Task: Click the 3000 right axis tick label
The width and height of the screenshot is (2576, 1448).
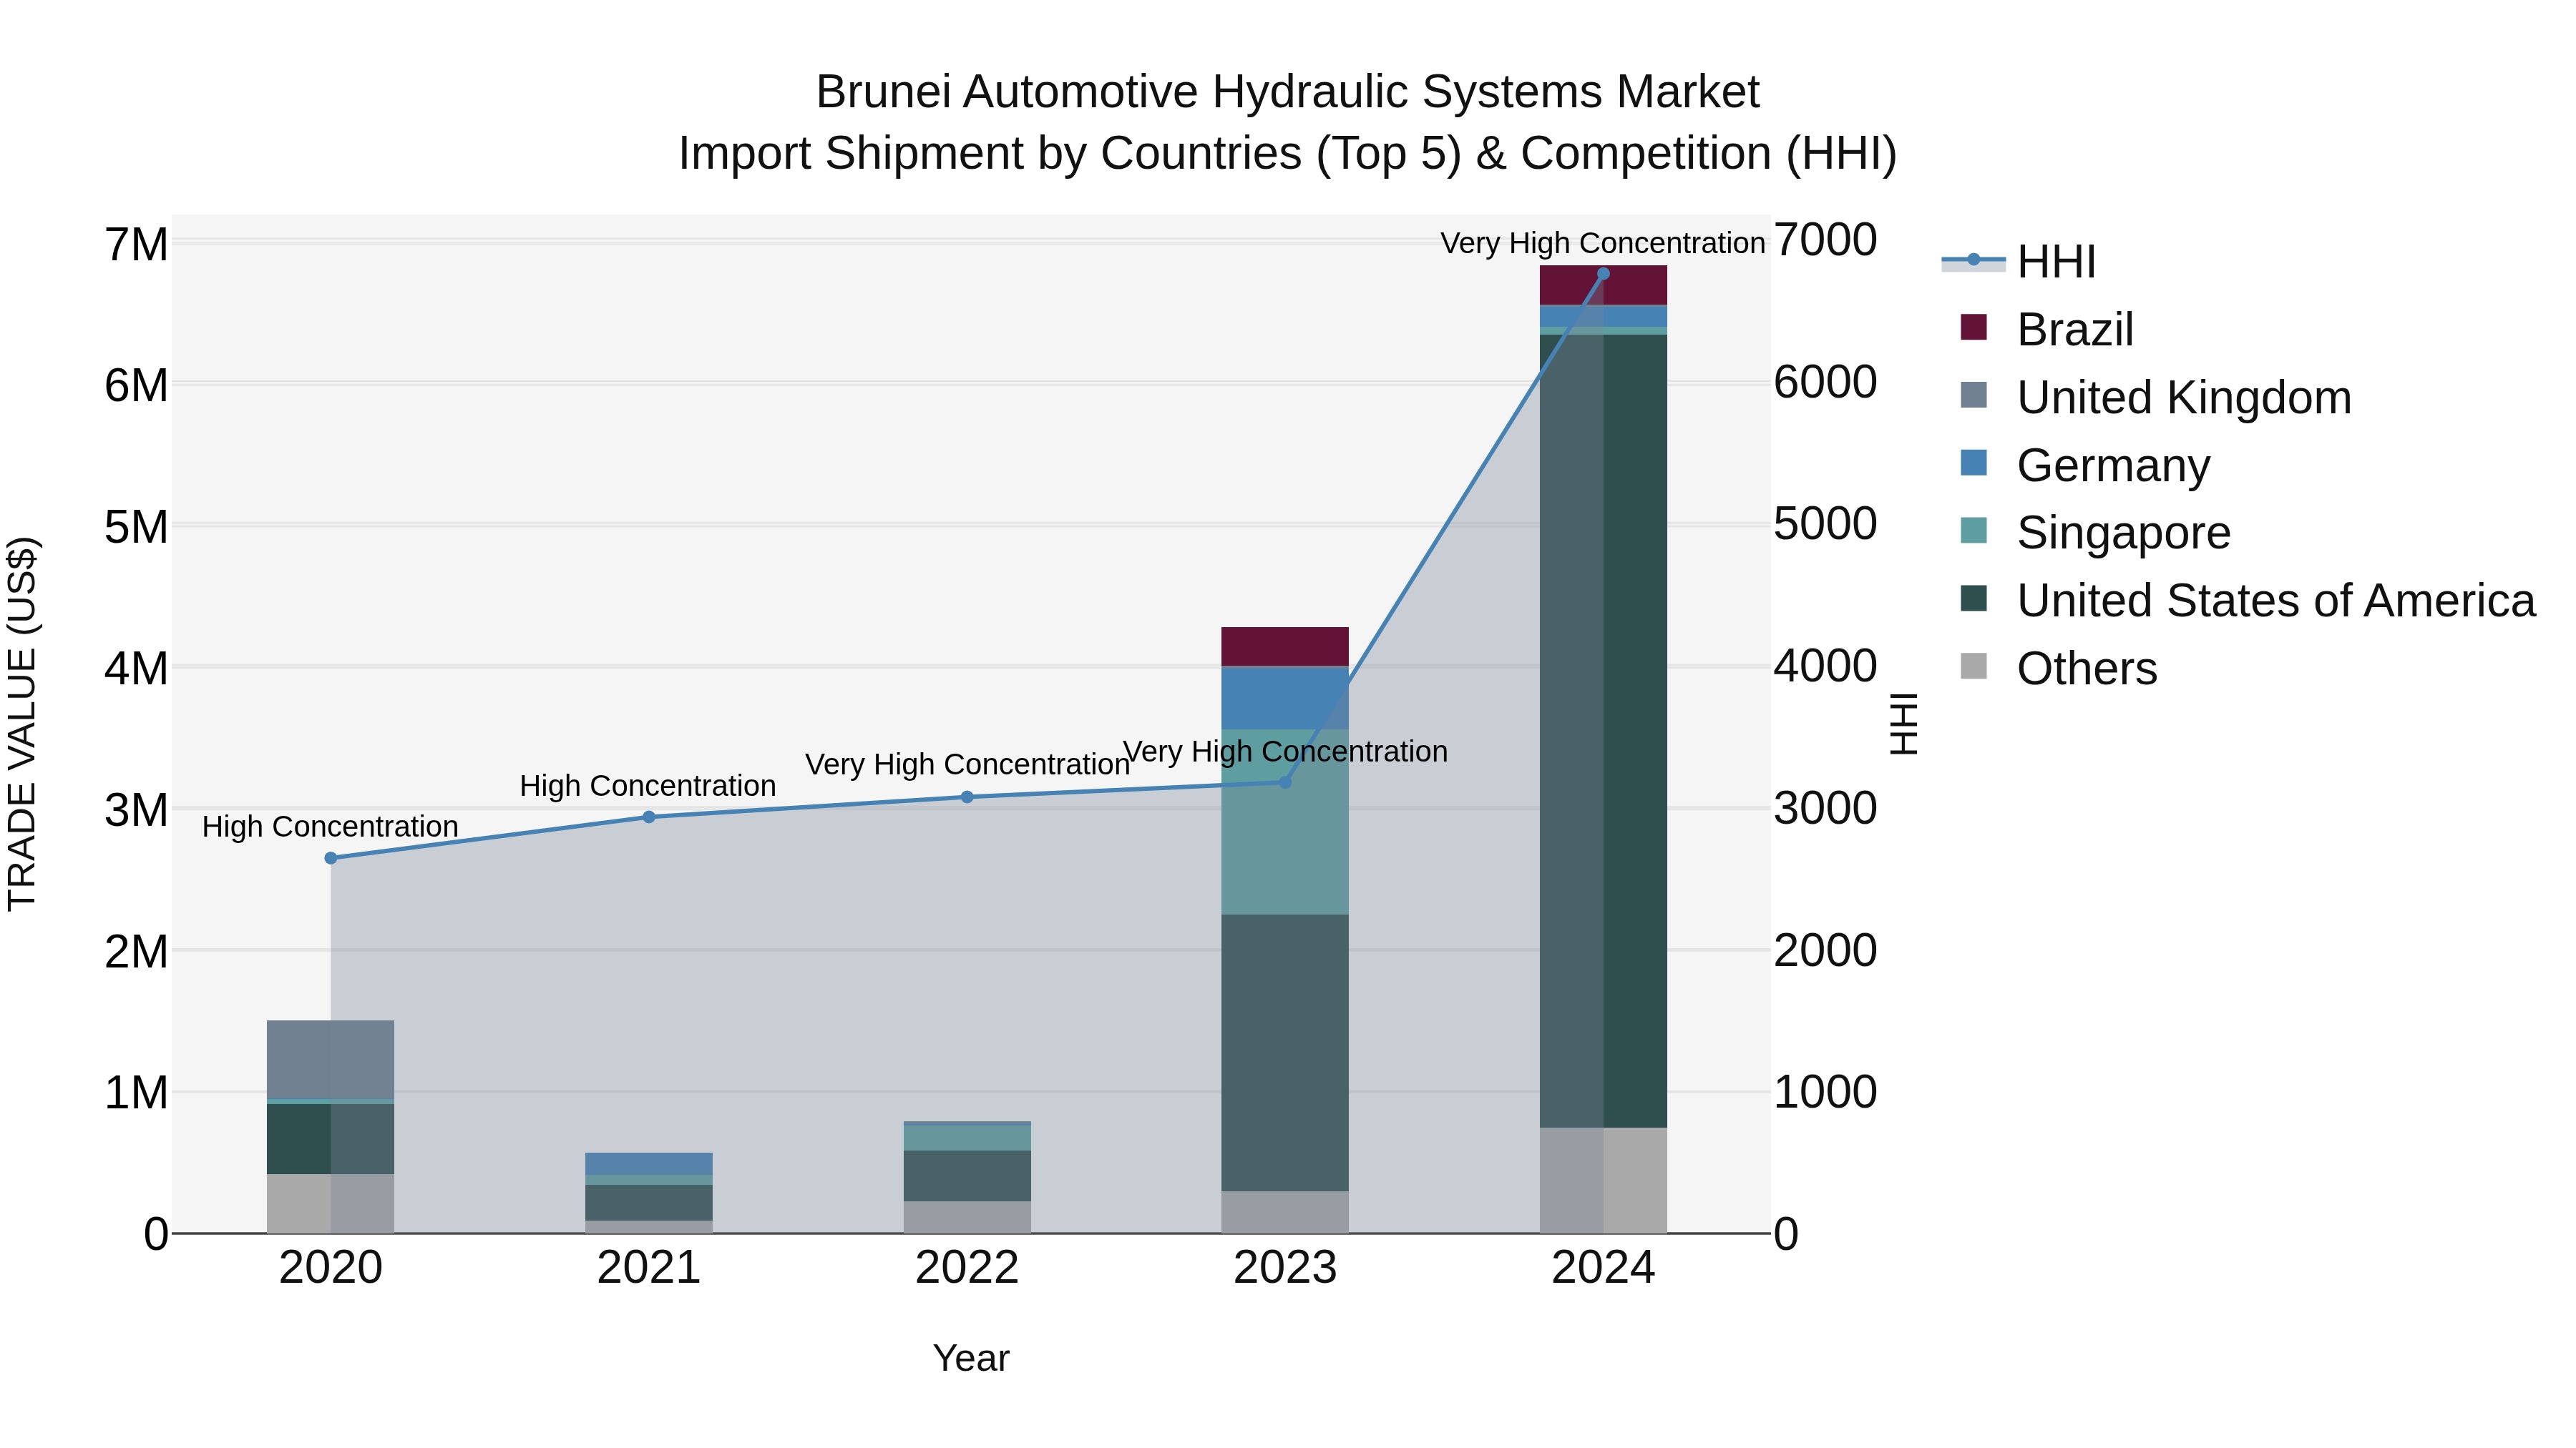Action: (1825, 809)
